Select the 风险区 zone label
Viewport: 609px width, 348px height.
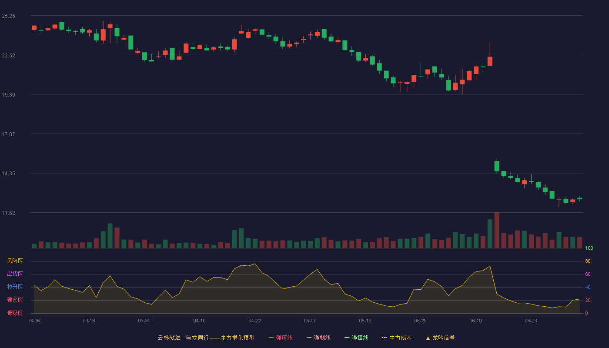(15, 261)
